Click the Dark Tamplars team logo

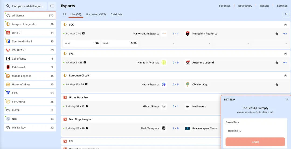164,128
